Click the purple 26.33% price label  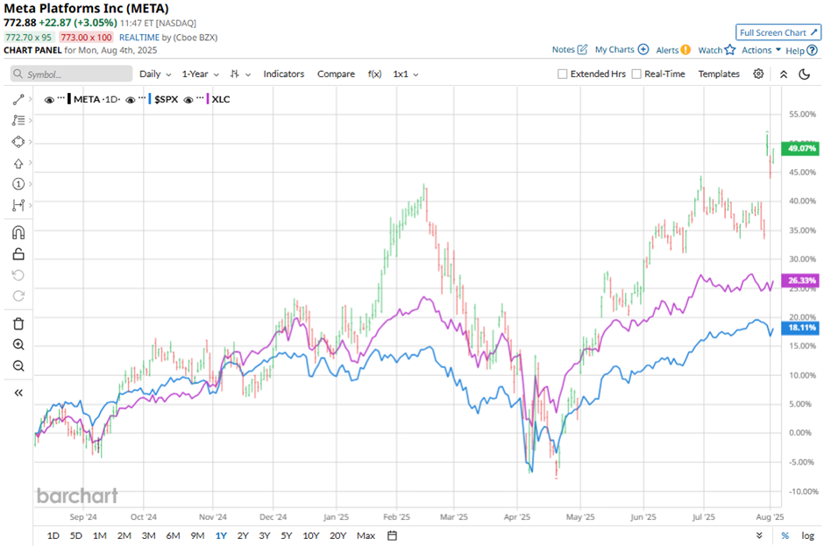coord(800,280)
